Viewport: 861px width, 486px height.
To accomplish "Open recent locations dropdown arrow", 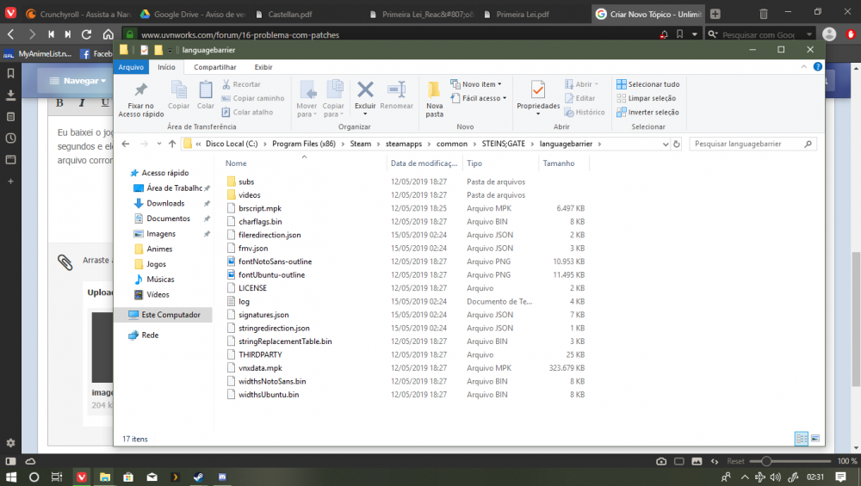I will point(158,144).
